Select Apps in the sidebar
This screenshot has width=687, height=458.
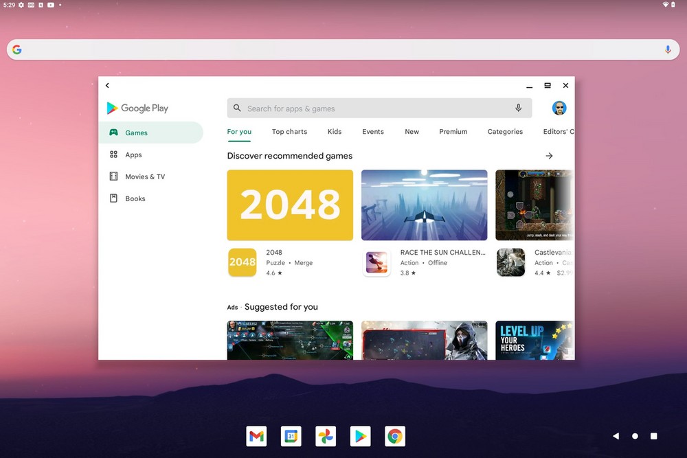click(x=133, y=155)
